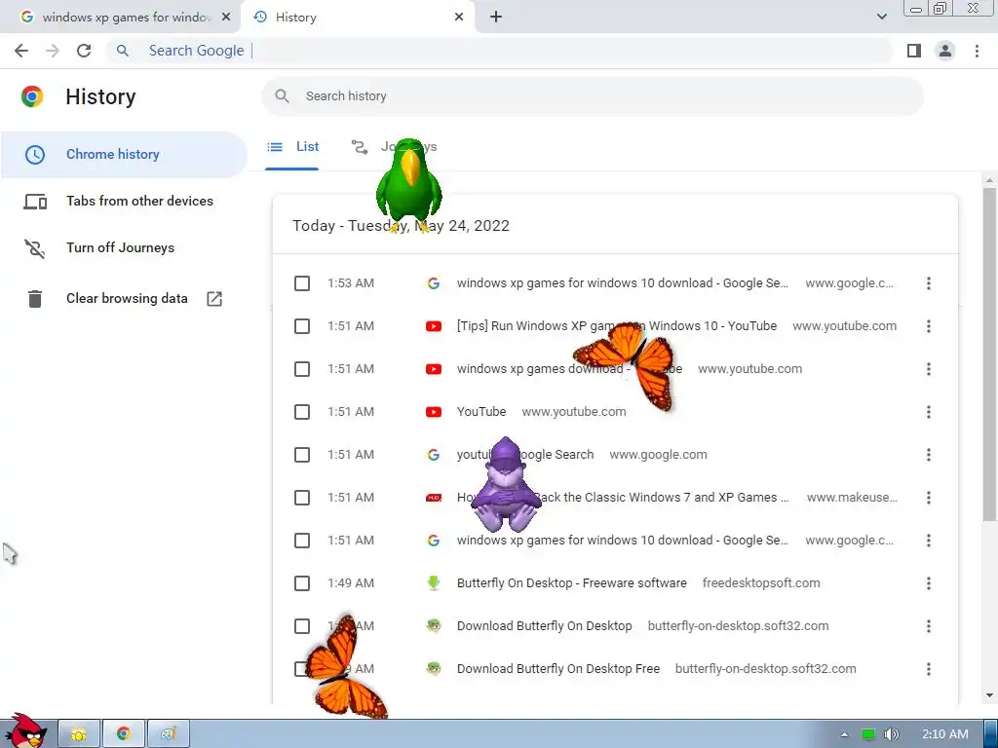
Task: Open more actions for Butterfly On Desktop Freeware entry
Action: click(929, 583)
